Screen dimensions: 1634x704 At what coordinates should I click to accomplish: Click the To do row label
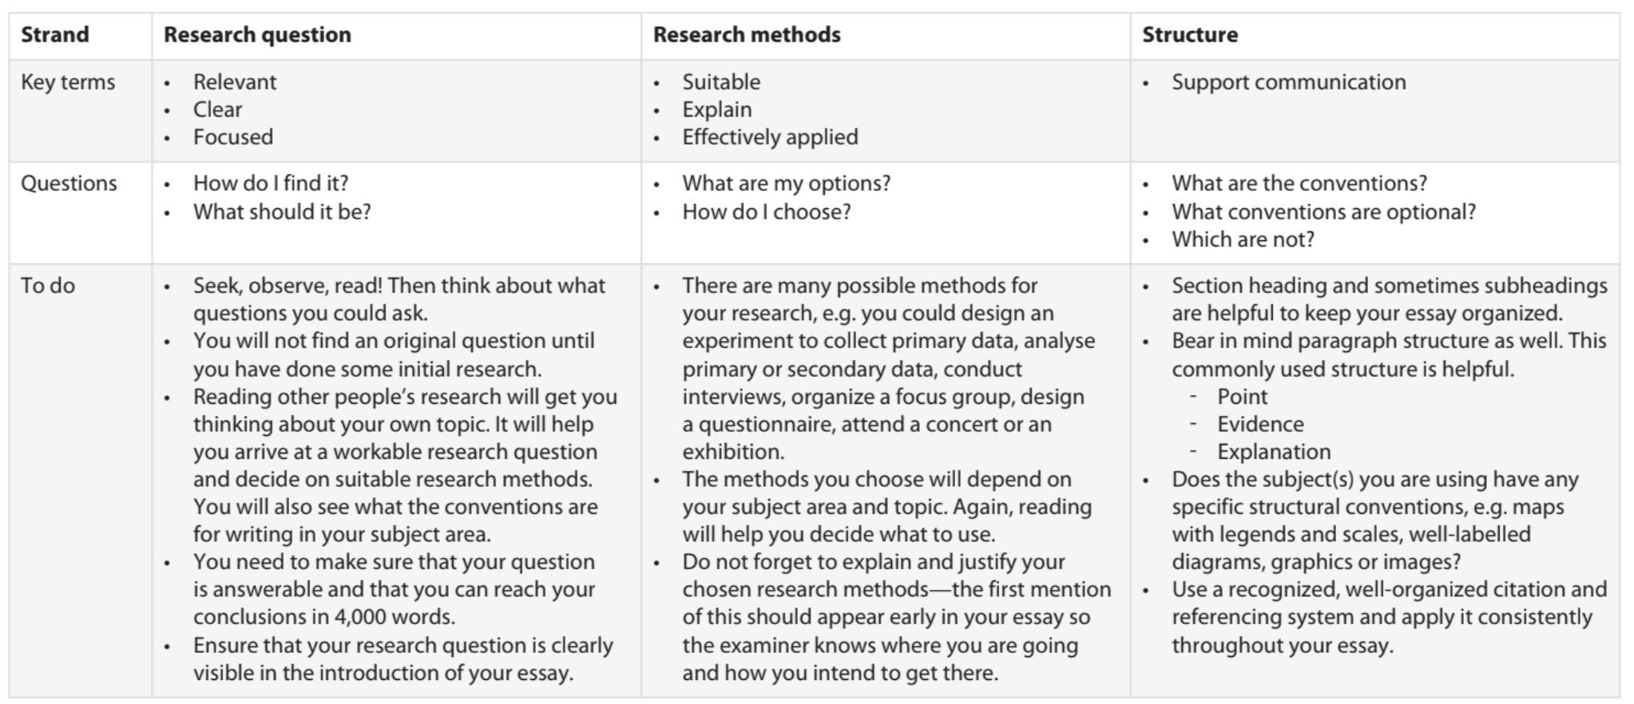(x=48, y=285)
